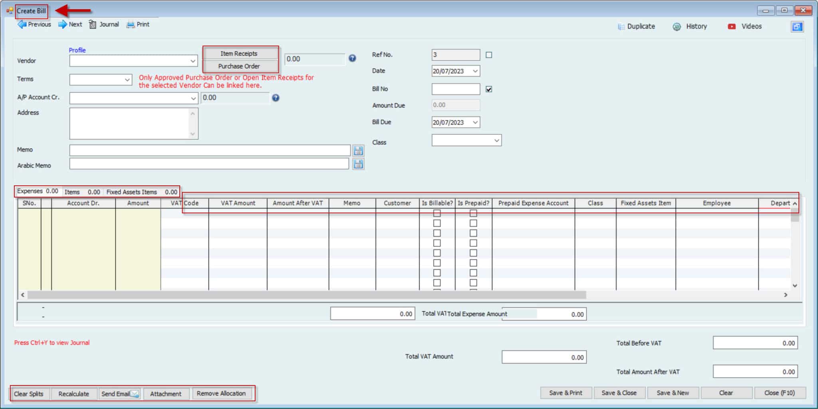
Task: Switch to the Items tab
Action: 82,192
